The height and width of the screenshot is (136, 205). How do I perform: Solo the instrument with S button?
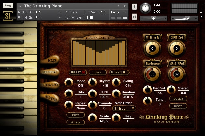[134, 6]
